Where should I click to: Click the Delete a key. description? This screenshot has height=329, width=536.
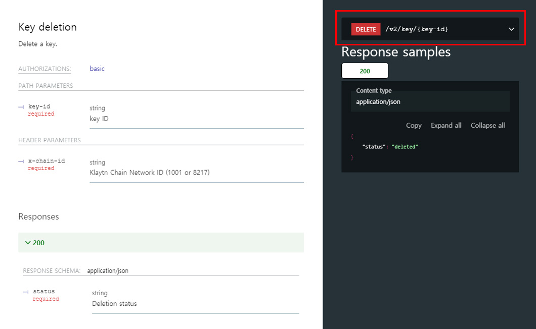tap(37, 44)
